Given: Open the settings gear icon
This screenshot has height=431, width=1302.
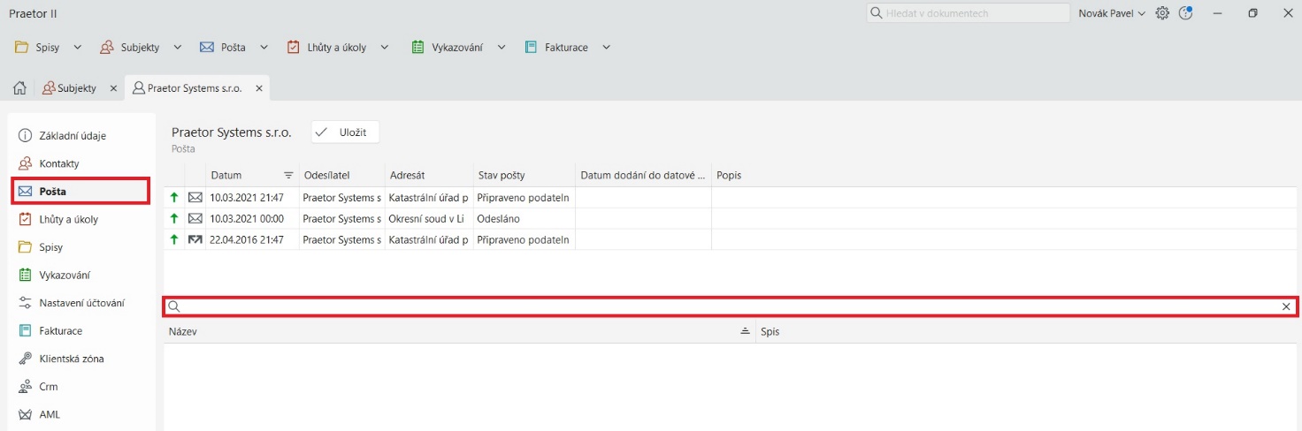Looking at the screenshot, I should point(1162,13).
